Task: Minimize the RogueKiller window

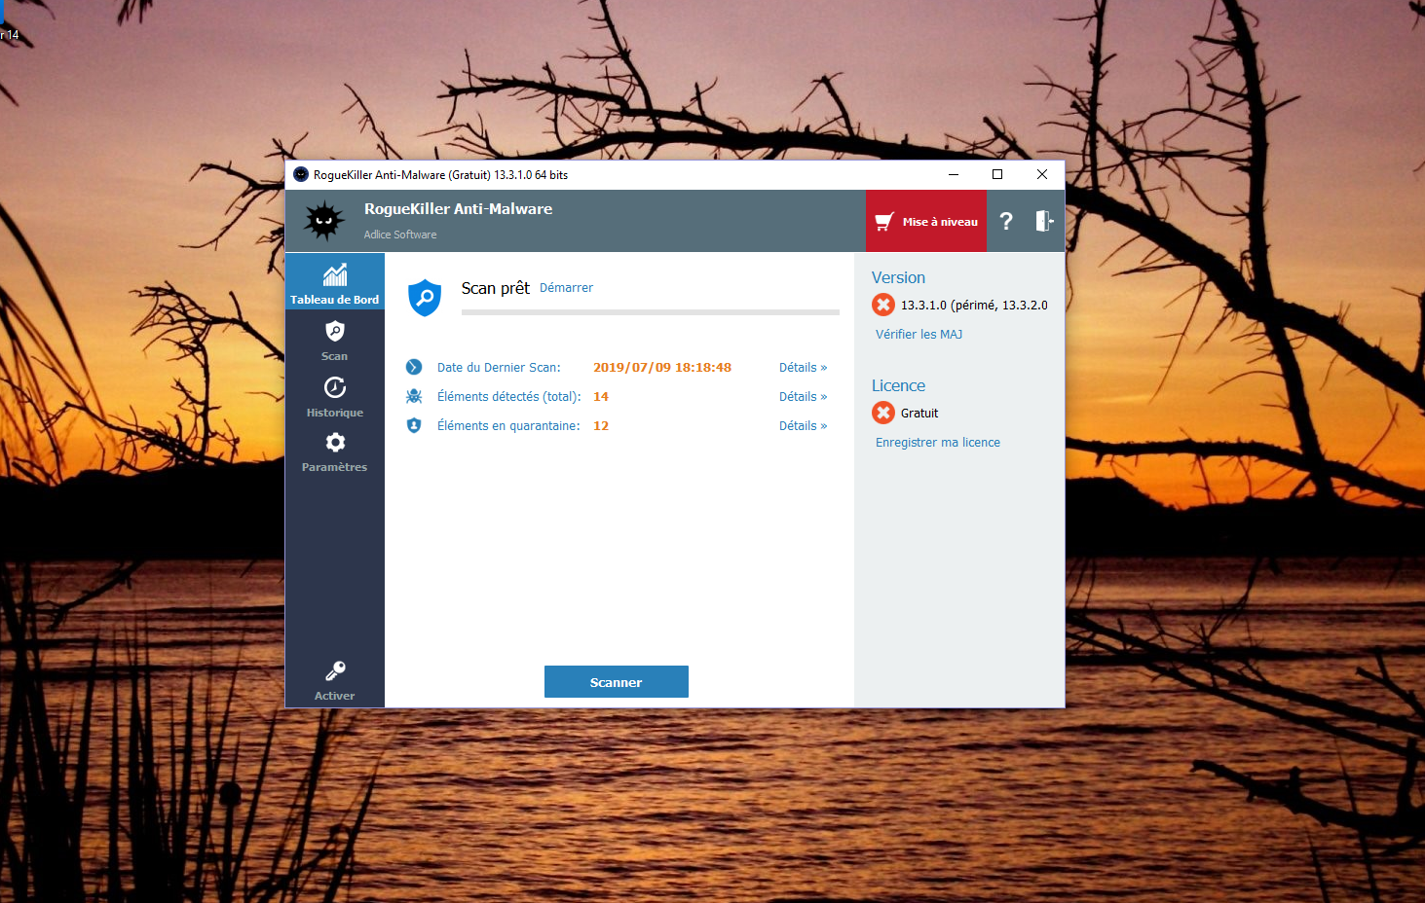Action: [x=954, y=174]
